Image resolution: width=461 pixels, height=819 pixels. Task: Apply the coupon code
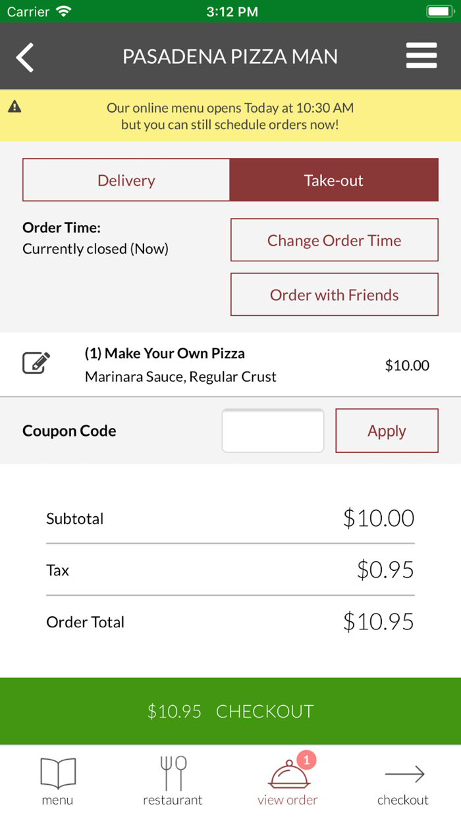[387, 431]
